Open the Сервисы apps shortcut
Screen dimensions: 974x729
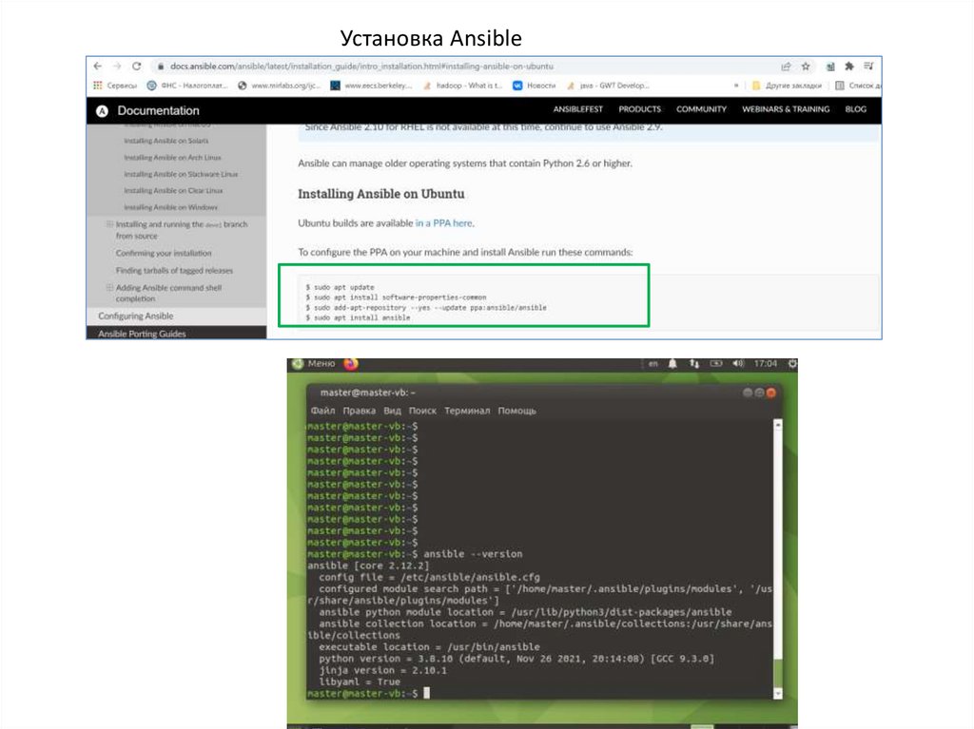(x=115, y=86)
